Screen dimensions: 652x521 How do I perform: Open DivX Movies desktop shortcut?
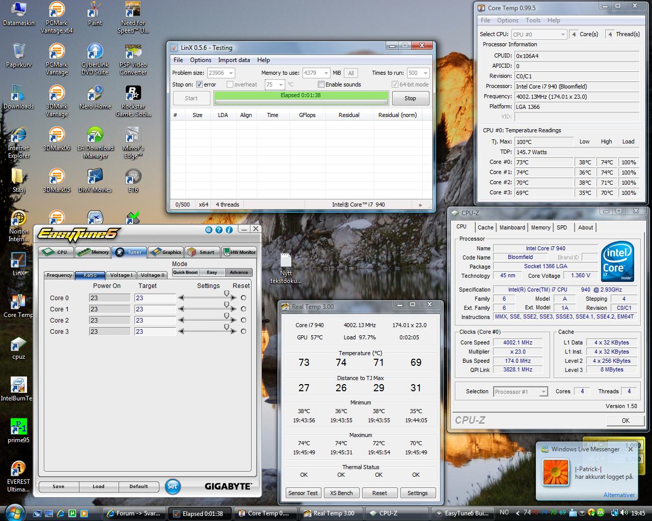click(x=95, y=181)
